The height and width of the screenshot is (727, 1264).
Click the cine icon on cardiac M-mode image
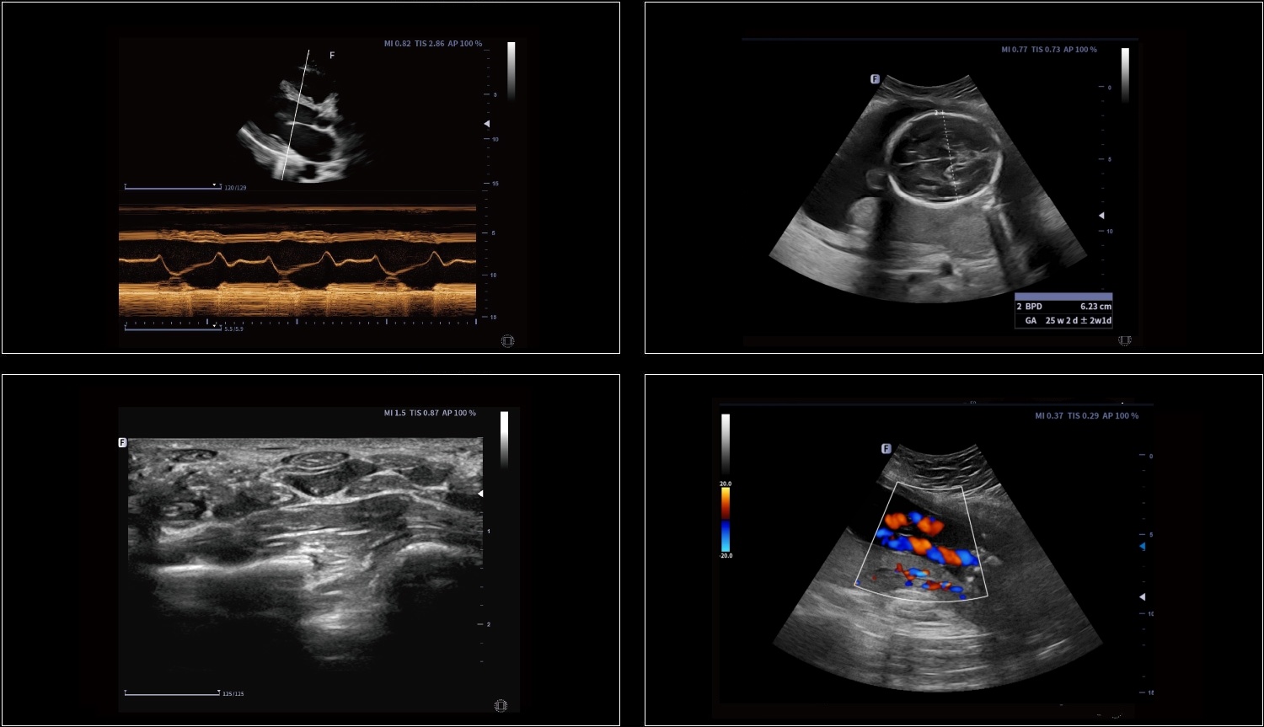[x=507, y=341]
